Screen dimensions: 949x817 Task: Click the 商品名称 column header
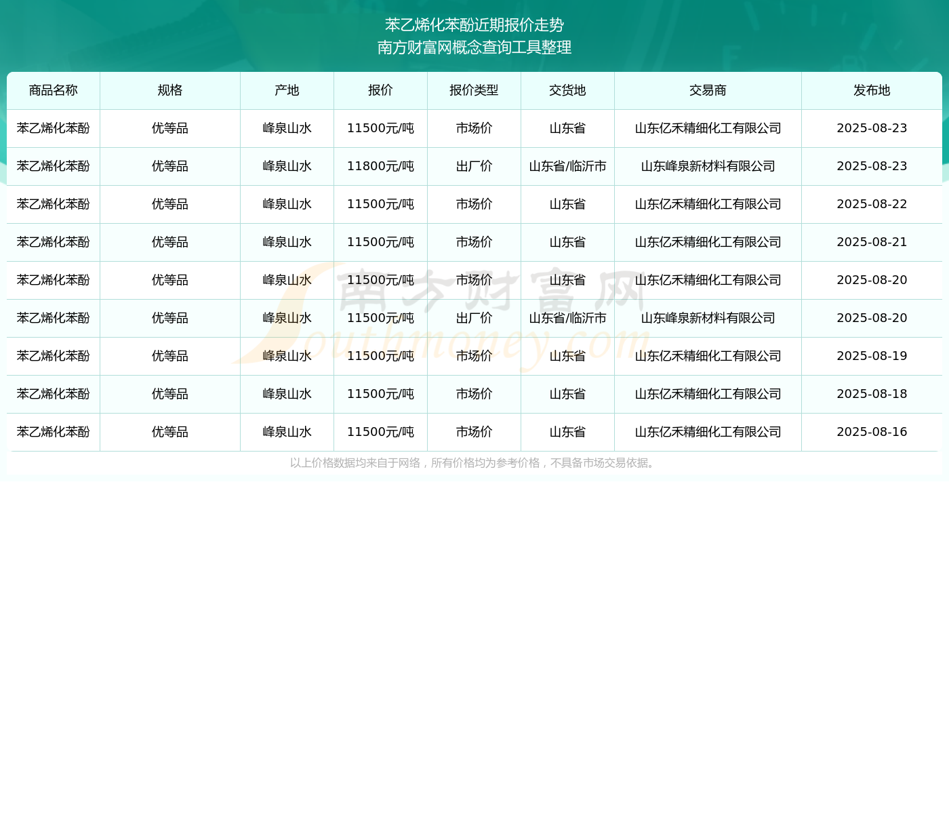pos(54,90)
